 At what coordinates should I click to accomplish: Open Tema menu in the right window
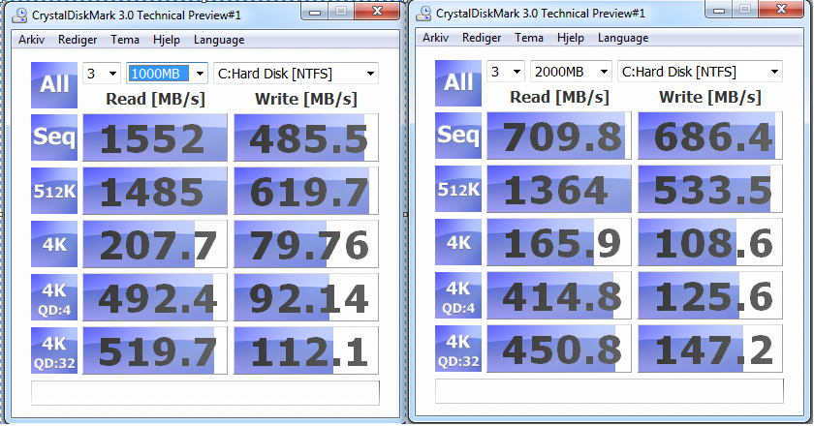click(528, 38)
